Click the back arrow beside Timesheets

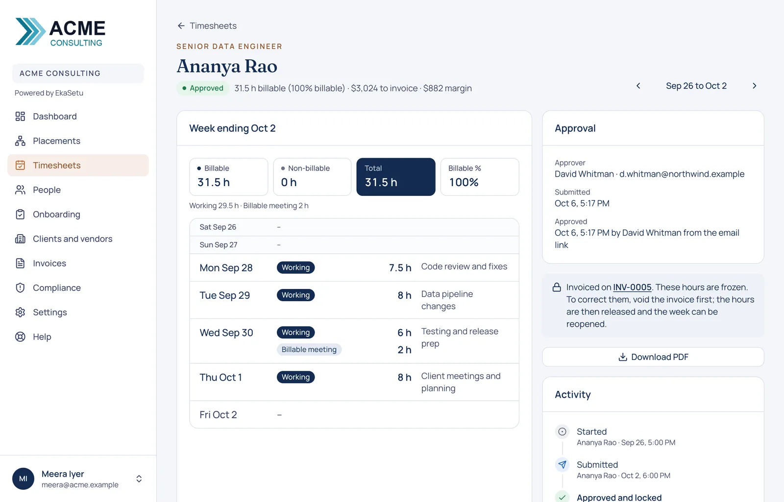coord(181,26)
